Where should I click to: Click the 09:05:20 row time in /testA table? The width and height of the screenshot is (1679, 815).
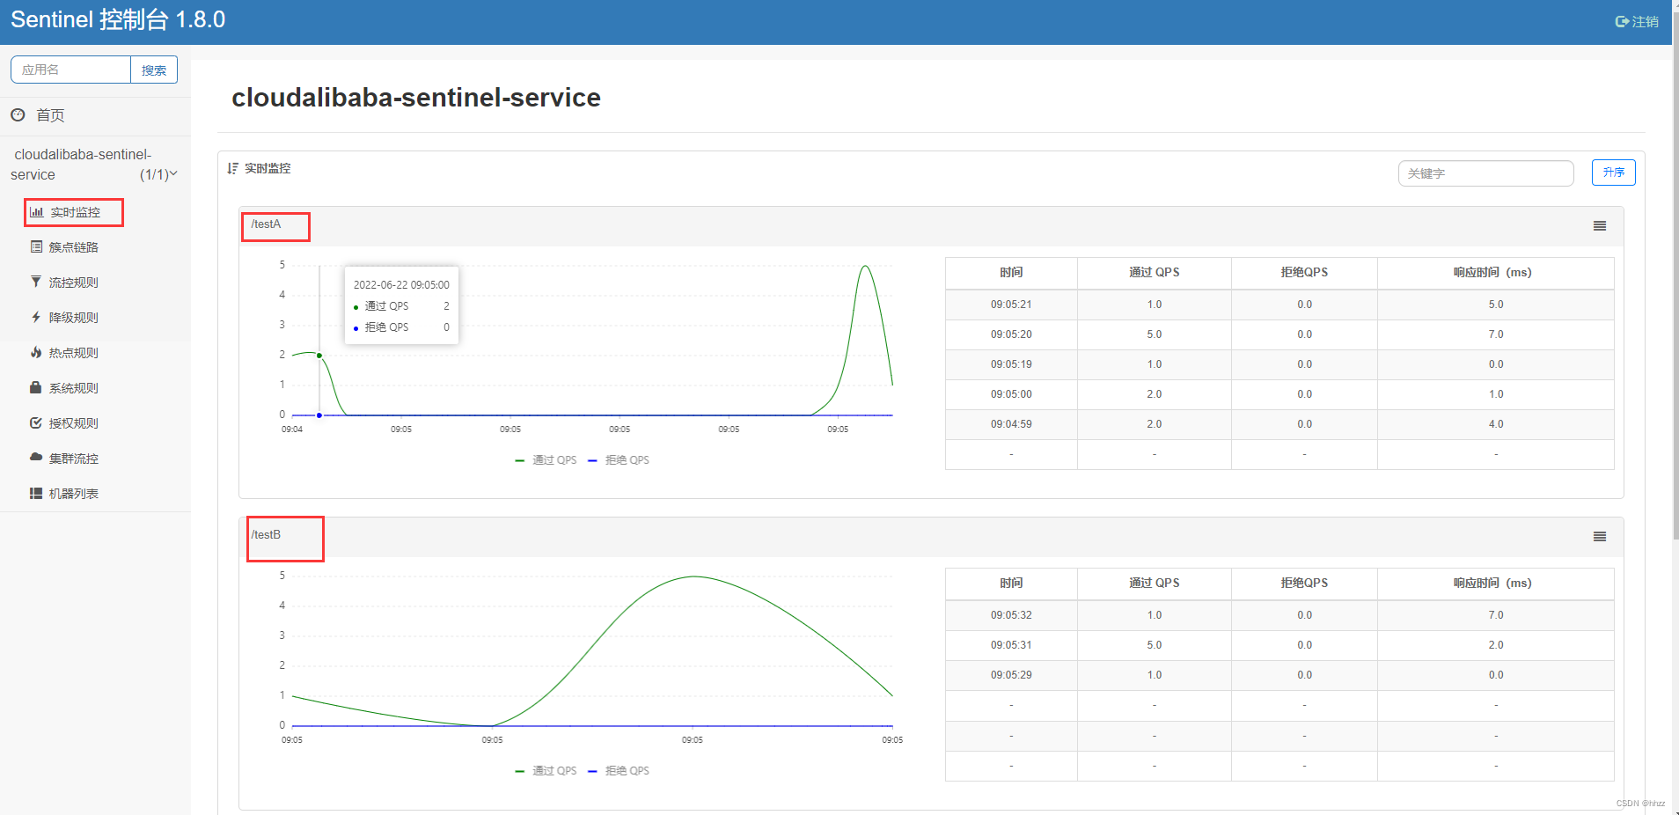pos(1011,334)
